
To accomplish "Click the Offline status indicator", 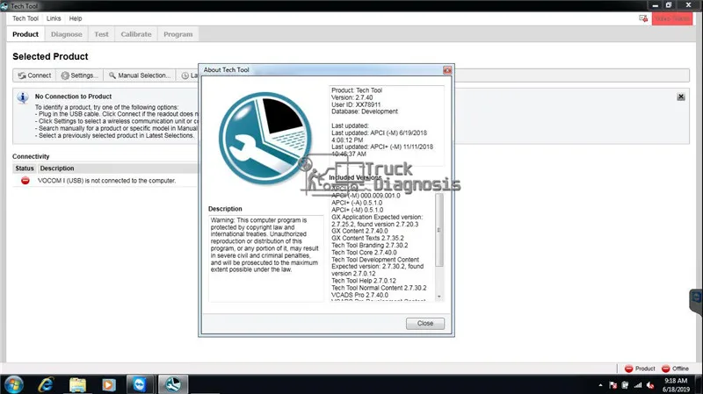I will click(x=675, y=369).
